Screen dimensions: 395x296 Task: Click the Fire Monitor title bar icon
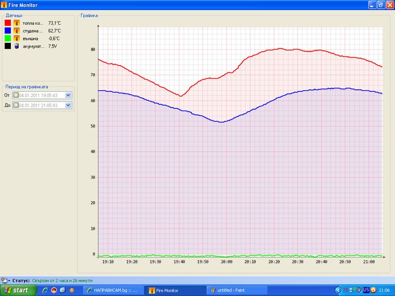(x=4, y=4)
